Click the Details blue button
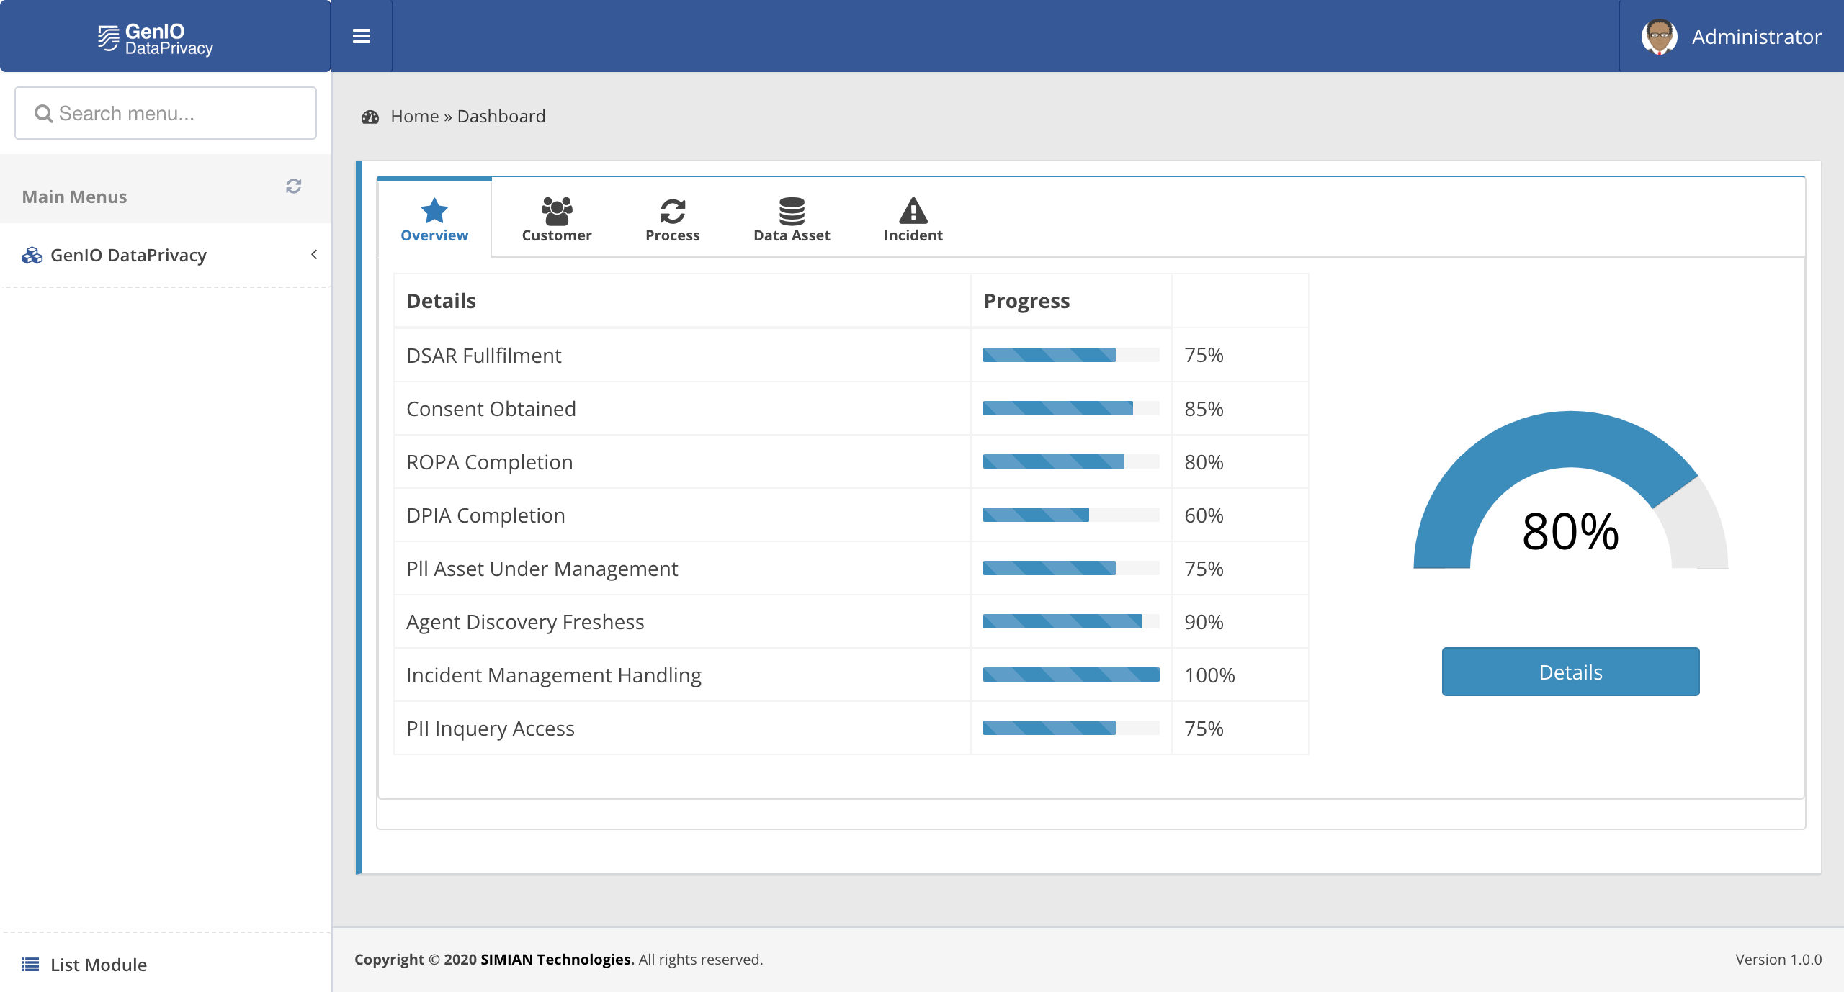 1570,672
